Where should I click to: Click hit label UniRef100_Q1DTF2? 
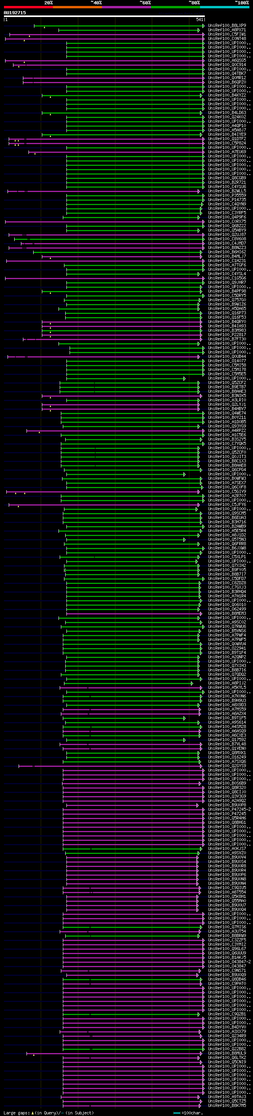227,139
